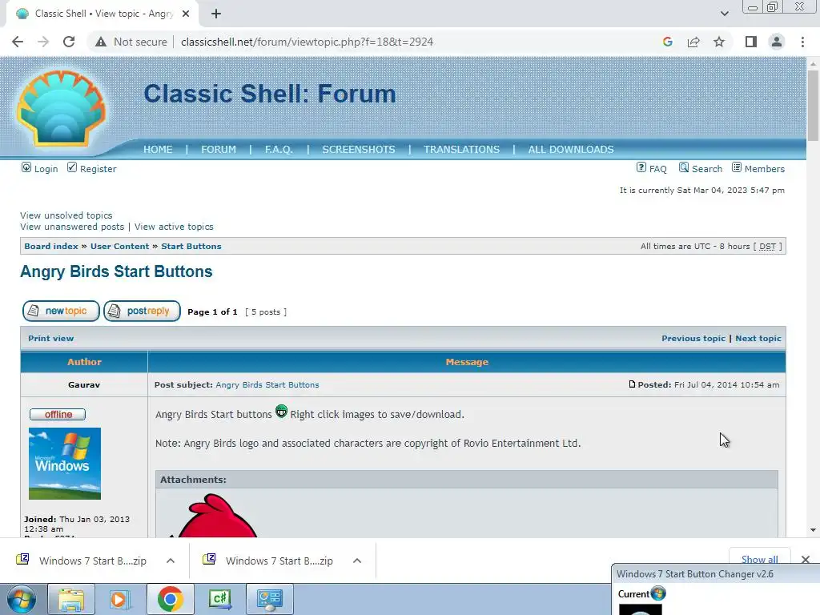Click the newtopic button
The width and height of the screenshot is (820, 615).
pos(61,312)
